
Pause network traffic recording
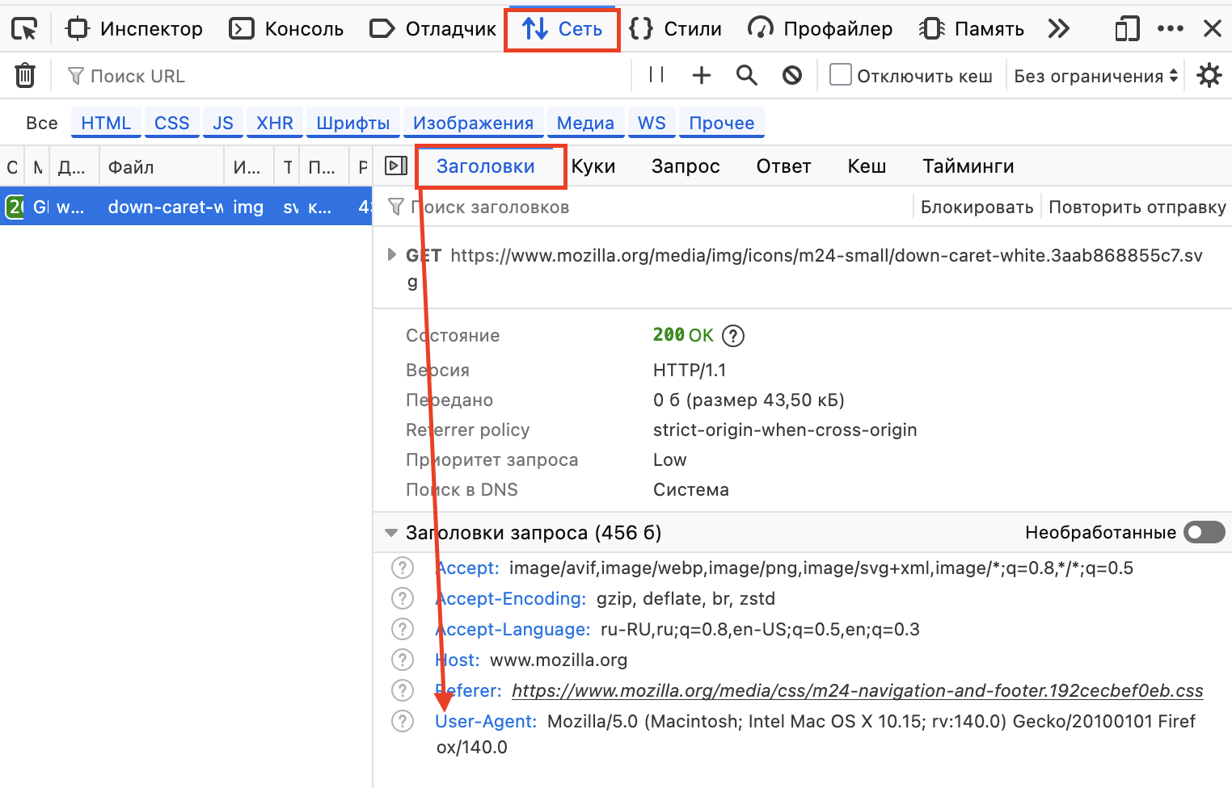pyautogui.click(x=656, y=75)
